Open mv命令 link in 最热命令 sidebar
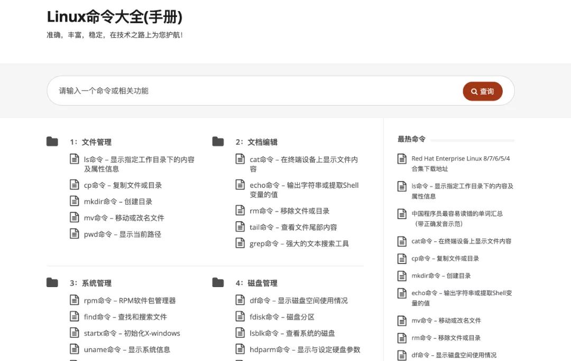The width and height of the screenshot is (571, 361). [446, 320]
